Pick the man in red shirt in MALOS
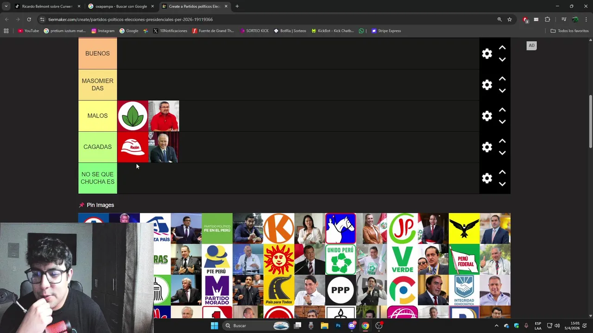Image resolution: width=593 pixels, height=333 pixels. [x=164, y=116]
